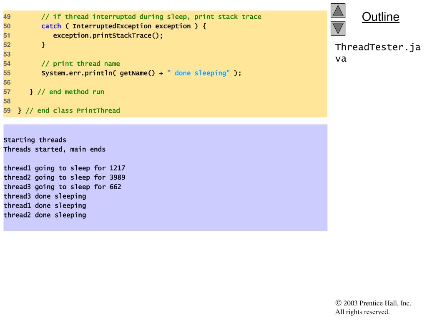Click the "Starting threads" output line

(35, 140)
